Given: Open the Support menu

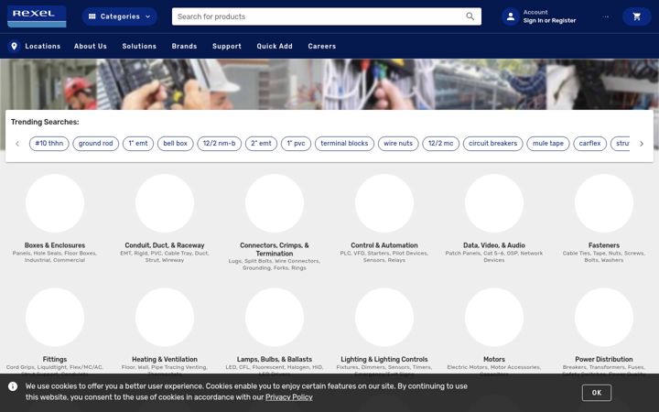Looking at the screenshot, I should tap(227, 47).
